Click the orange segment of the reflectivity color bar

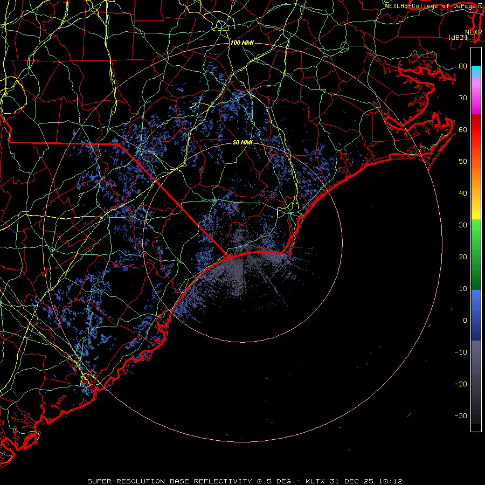[x=476, y=173]
